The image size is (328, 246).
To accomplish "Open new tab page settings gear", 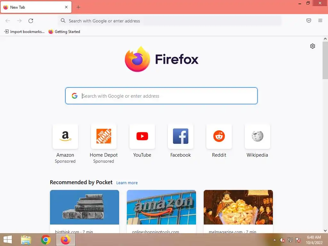I will (x=313, y=46).
